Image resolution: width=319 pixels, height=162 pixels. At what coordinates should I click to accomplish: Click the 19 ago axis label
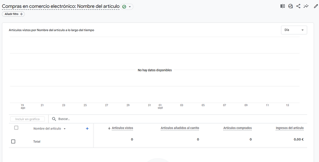pos(23,107)
